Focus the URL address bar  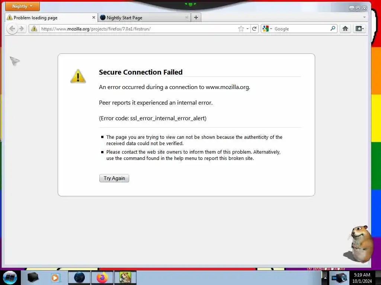(138, 29)
